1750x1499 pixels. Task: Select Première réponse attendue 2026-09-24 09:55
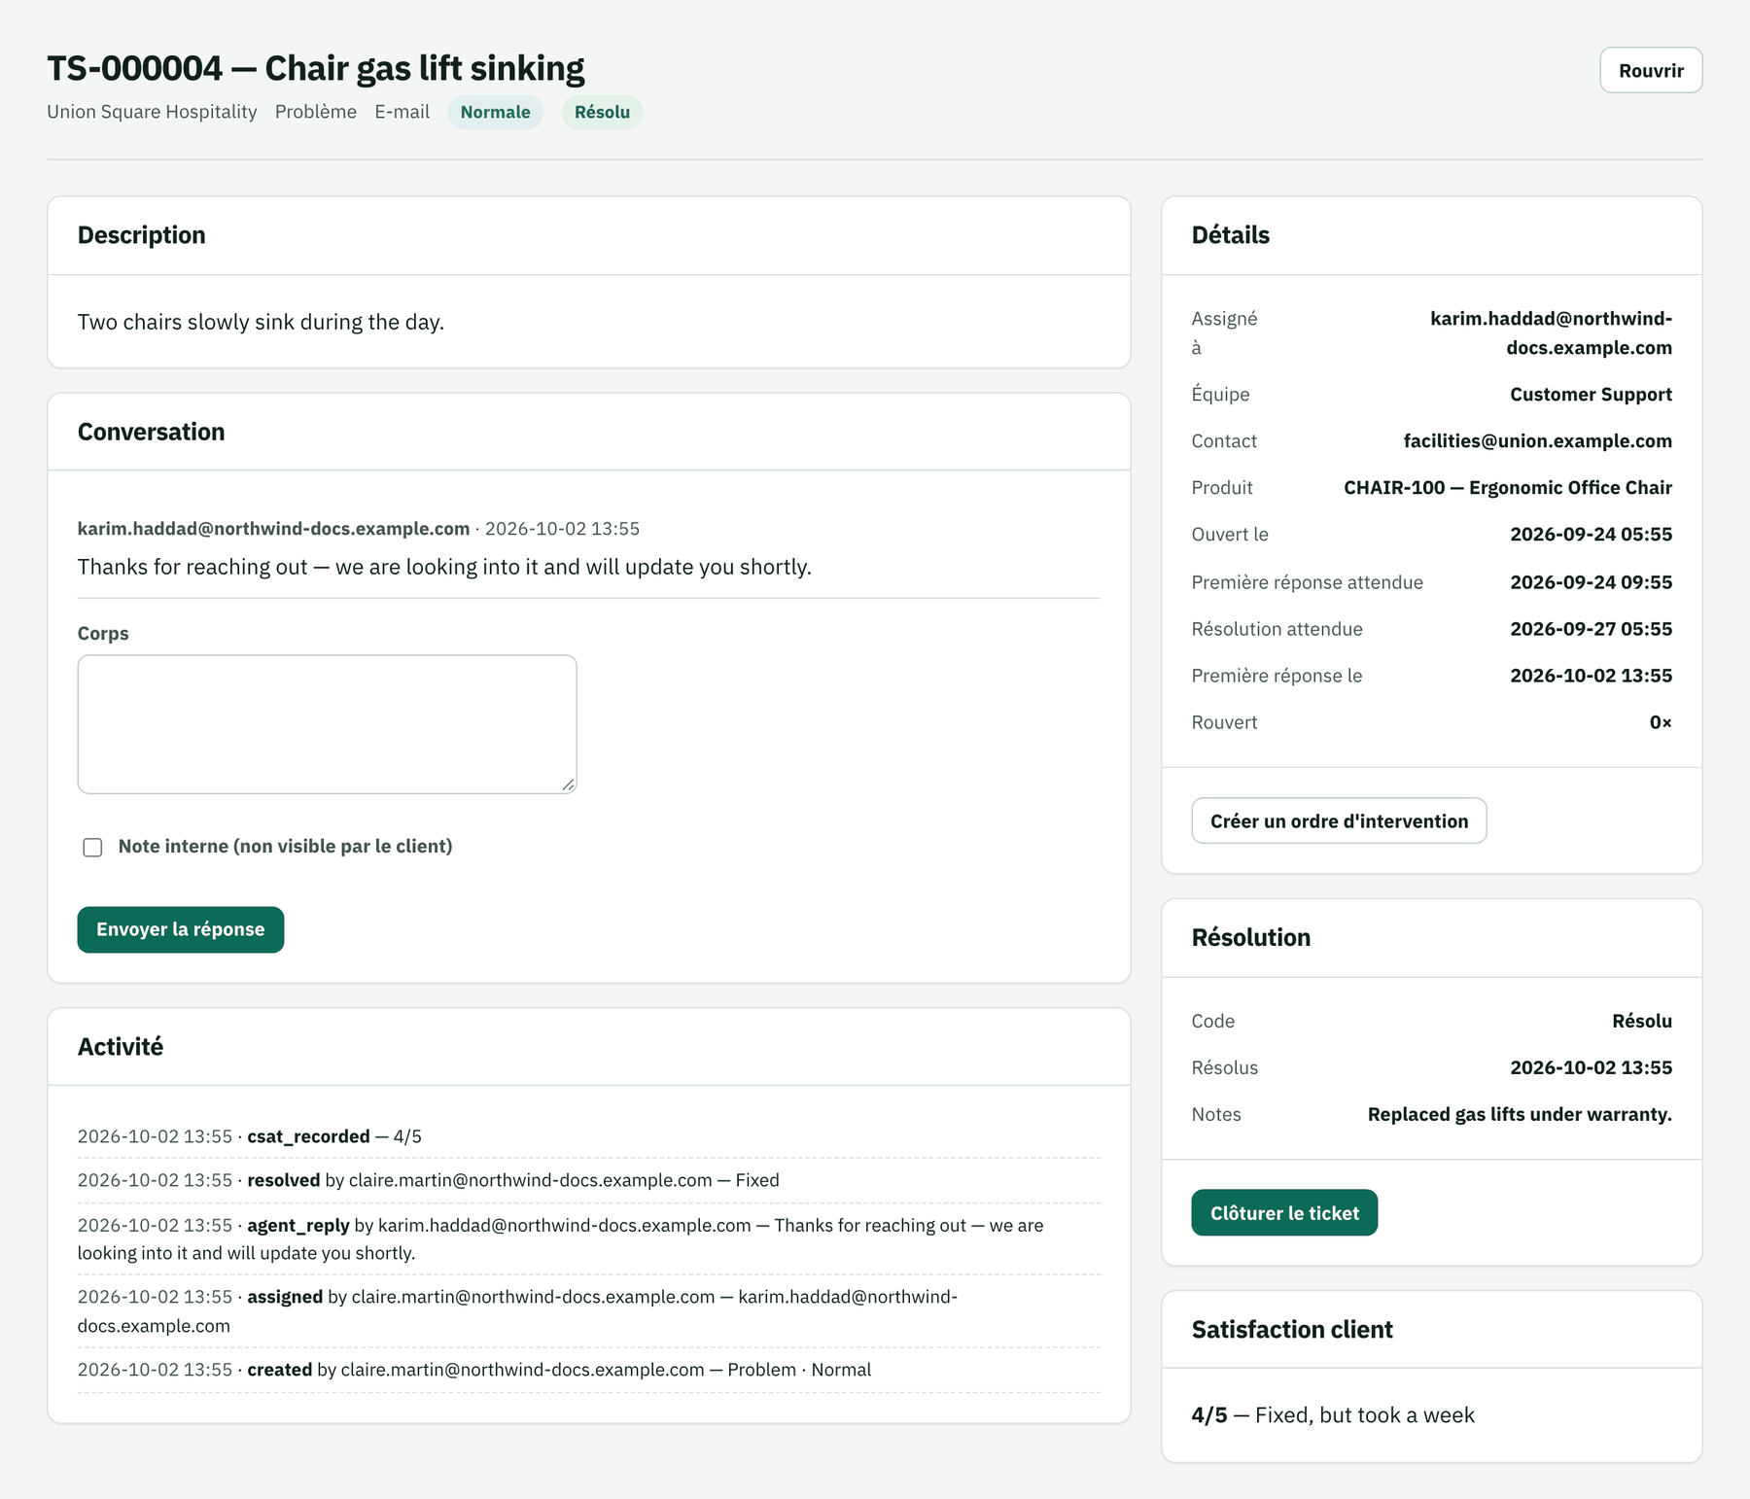[1591, 582]
